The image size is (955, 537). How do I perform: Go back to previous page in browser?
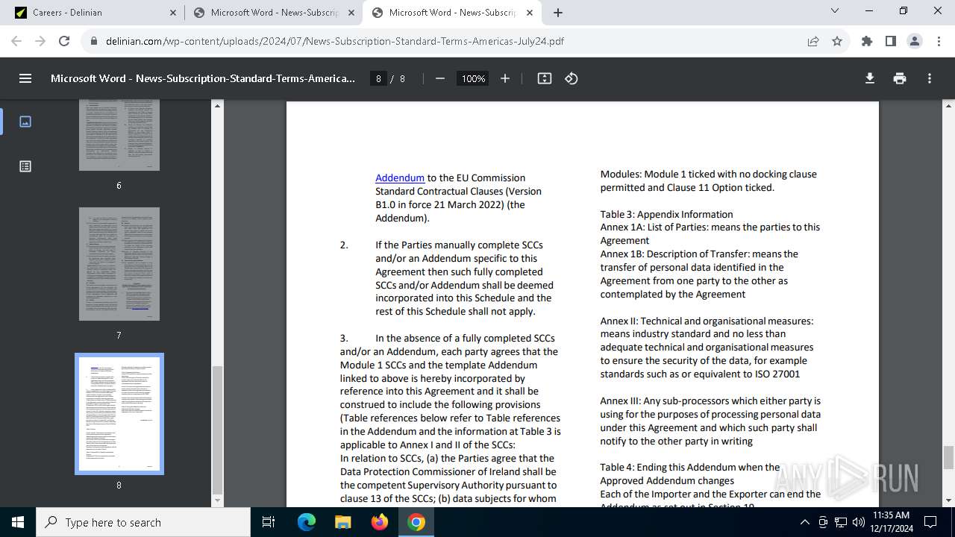pyautogui.click(x=17, y=41)
